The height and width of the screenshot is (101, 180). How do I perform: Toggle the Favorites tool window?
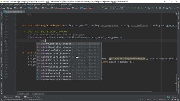[1, 75]
